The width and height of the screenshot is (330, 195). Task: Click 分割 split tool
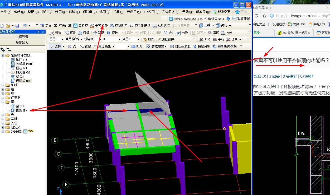183,33
